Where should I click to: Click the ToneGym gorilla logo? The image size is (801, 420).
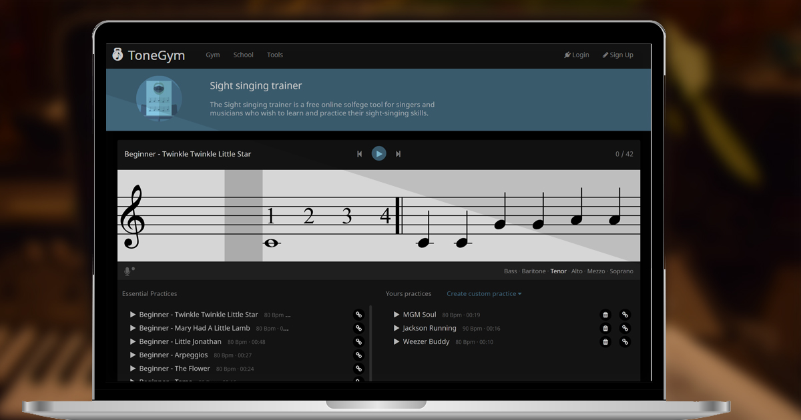click(117, 55)
